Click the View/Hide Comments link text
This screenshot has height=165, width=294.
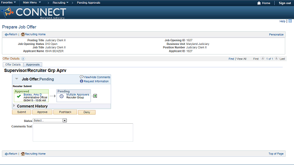pos(97,77)
